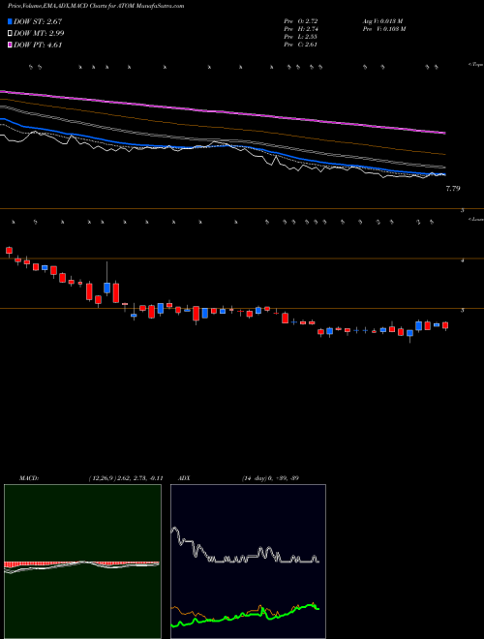Click the '<Lows' marker label
Screen dimensions: 484x639
tap(475, 219)
